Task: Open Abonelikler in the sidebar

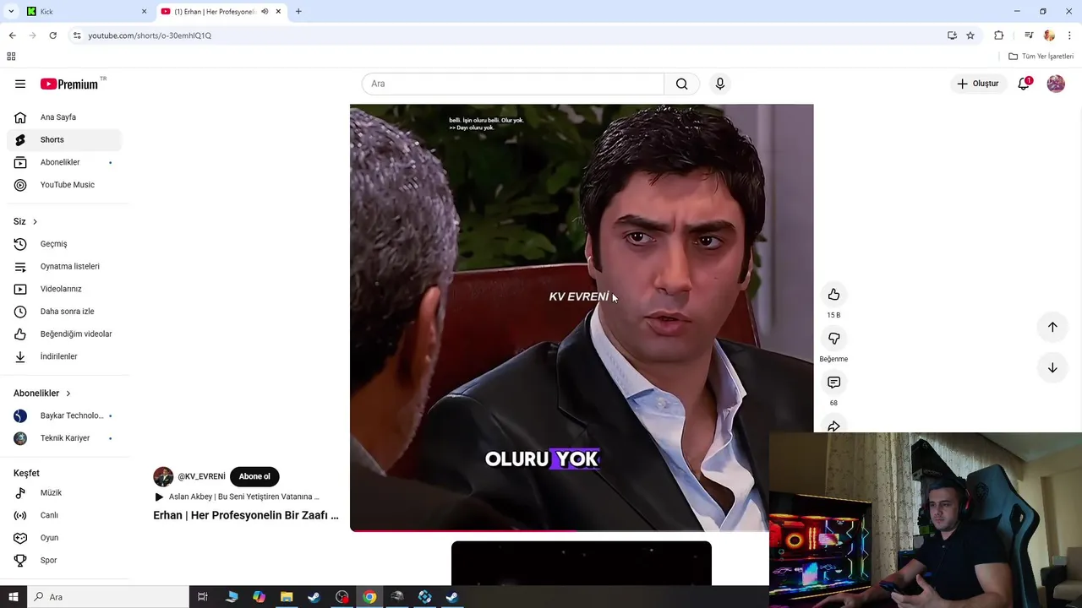Action: coord(64,162)
